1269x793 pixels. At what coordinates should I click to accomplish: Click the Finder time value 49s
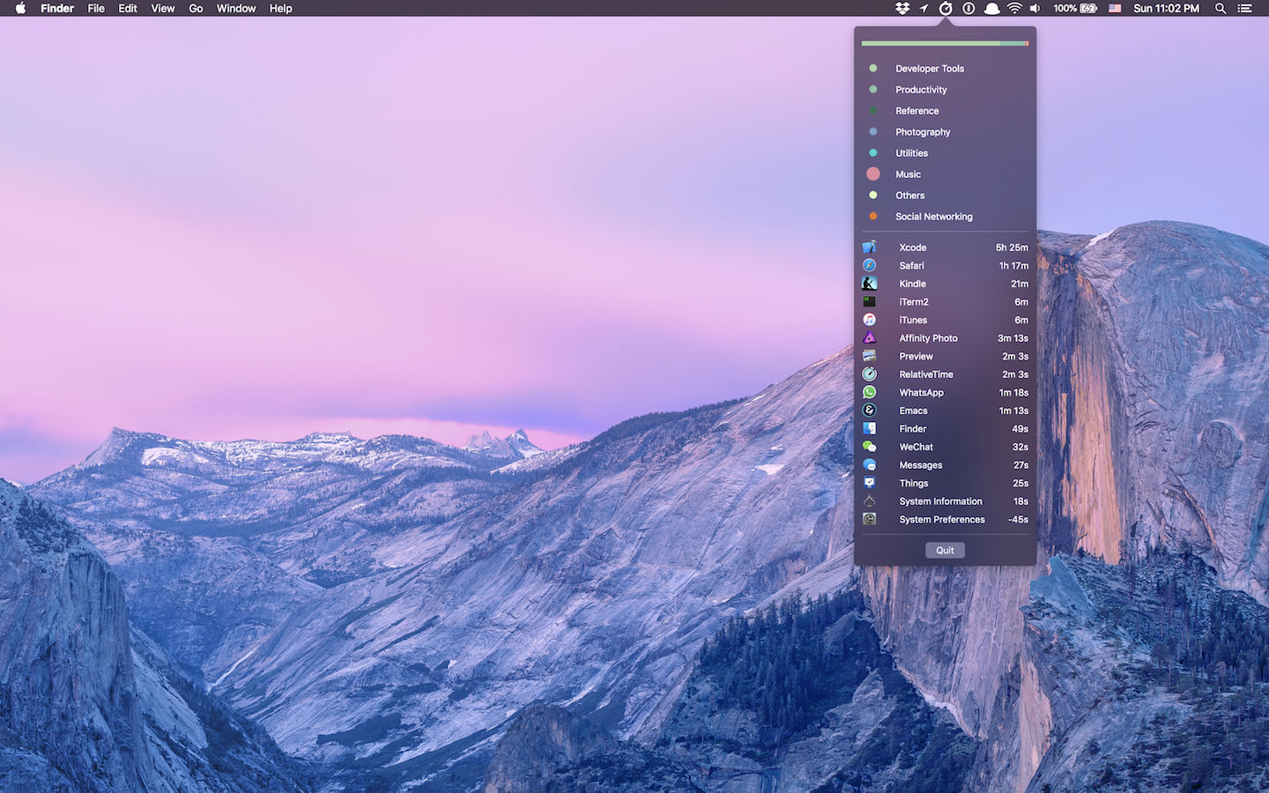click(x=1020, y=429)
